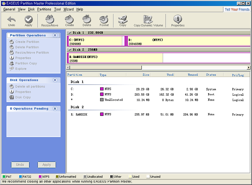Click the Tell Your Friends link
Viewport: 252px width, 185px height.
pos(237,9)
